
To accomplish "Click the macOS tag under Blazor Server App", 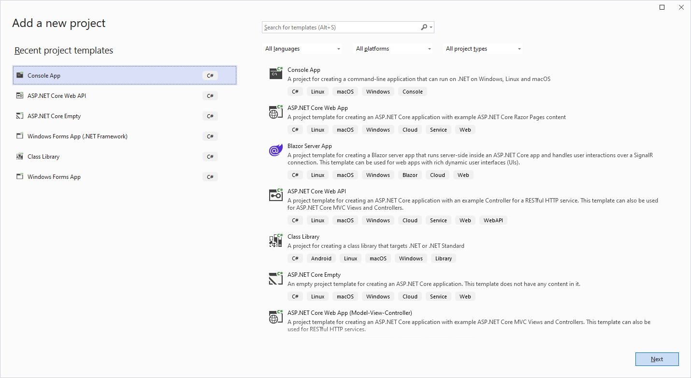I will click(x=345, y=175).
